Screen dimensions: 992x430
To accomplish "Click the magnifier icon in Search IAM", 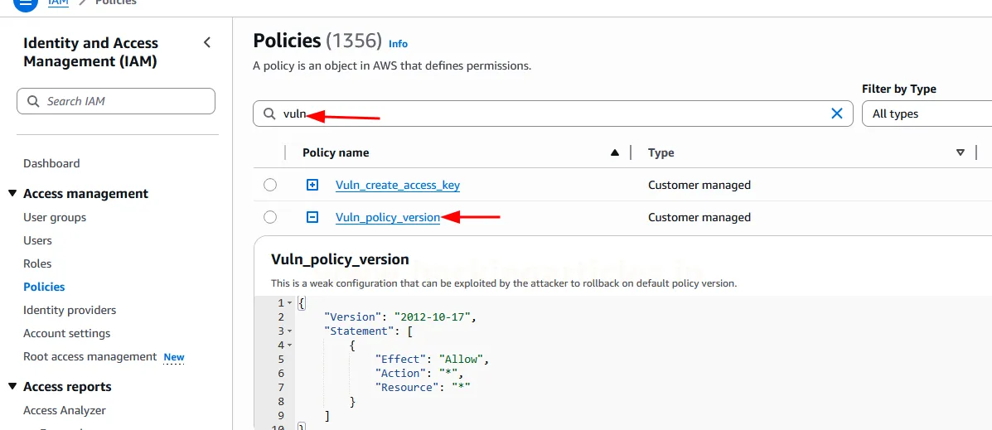I will click(33, 101).
